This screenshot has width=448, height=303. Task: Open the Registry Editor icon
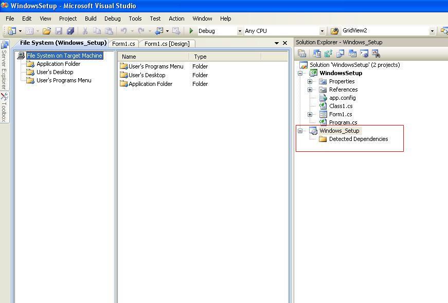click(x=328, y=54)
